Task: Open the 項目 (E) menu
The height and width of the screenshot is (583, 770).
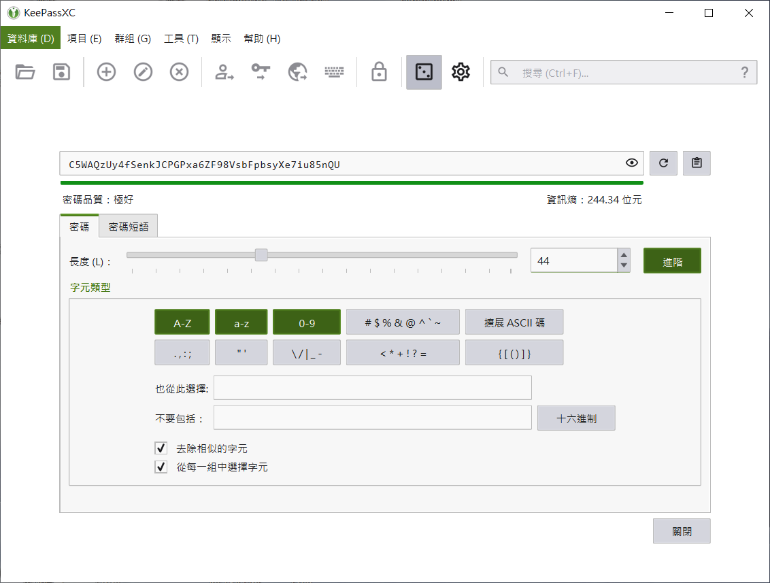Action: pyautogui.click(x=84, y=38)
